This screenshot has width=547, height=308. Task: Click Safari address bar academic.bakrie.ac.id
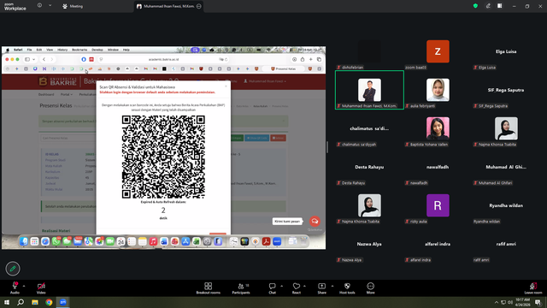point(163,59)
